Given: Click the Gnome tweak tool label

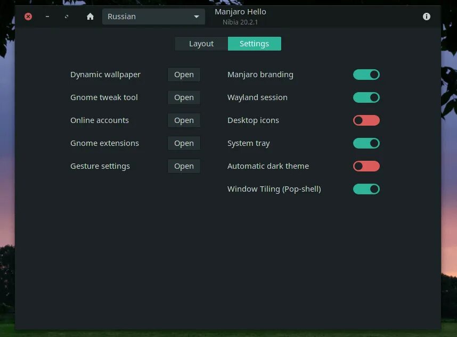Looking at the screenshot, I should (104, 97).
